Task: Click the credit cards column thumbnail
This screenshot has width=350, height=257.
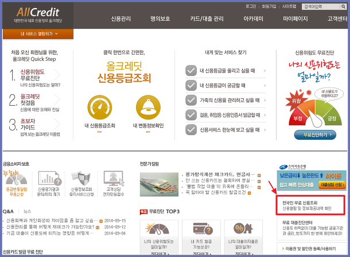Action: point(159,185)
